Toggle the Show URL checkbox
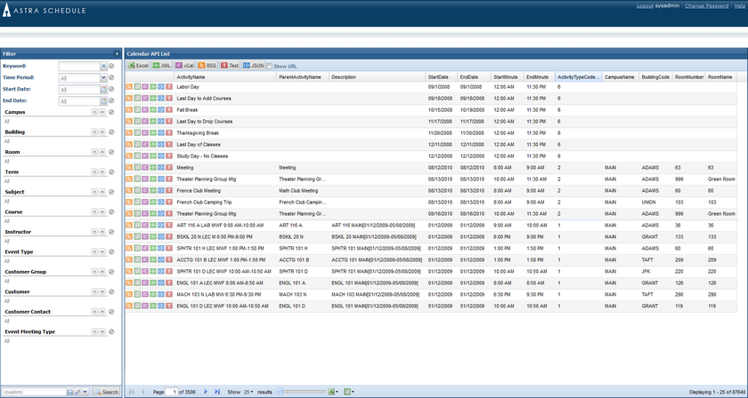This screenshot has height=398, width=748. (270, 66)
